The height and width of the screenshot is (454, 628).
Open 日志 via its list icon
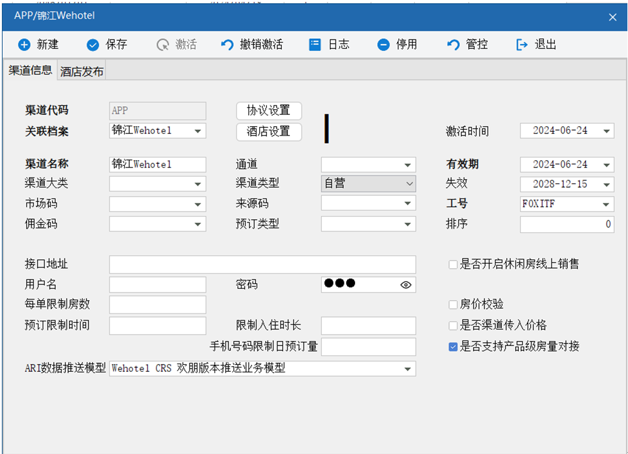click(315, 45)
